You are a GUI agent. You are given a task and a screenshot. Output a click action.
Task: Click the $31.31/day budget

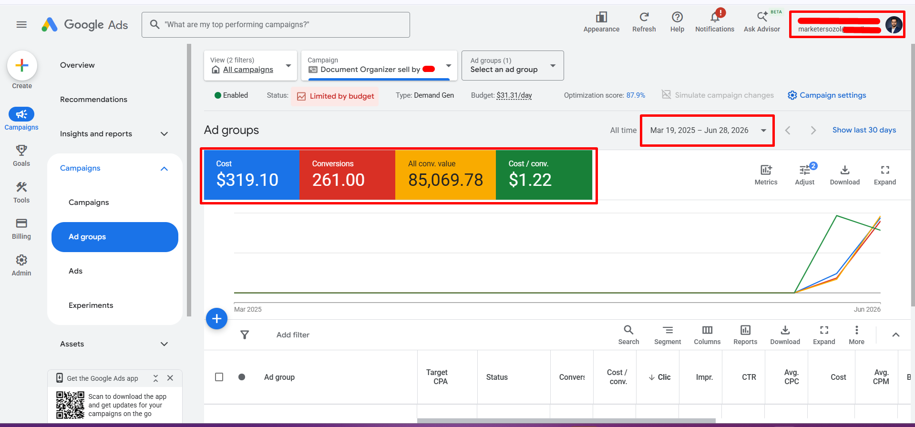coord(514,95)
